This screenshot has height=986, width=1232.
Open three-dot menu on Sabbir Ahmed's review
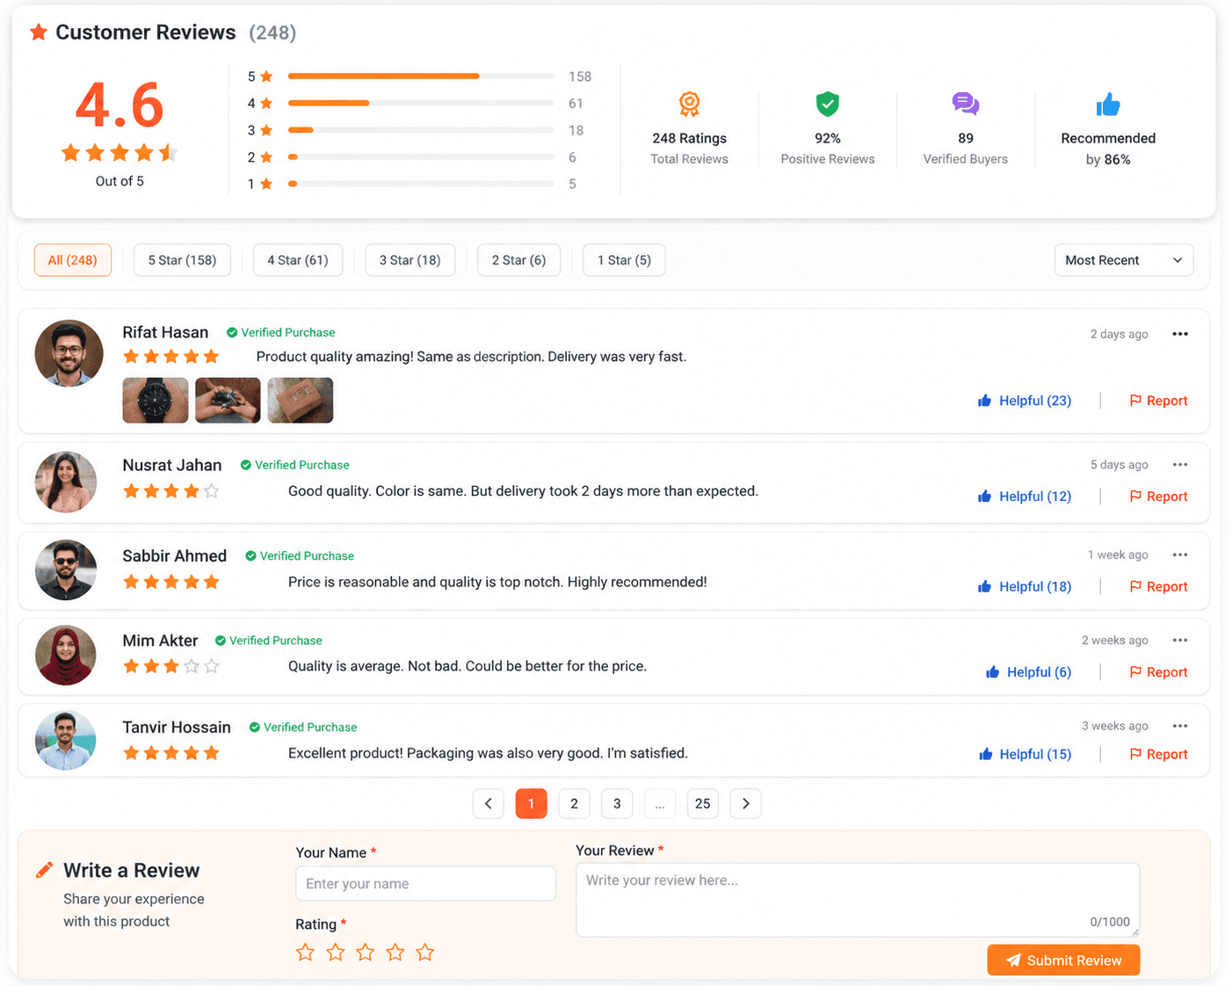(x=1180, y=555)
